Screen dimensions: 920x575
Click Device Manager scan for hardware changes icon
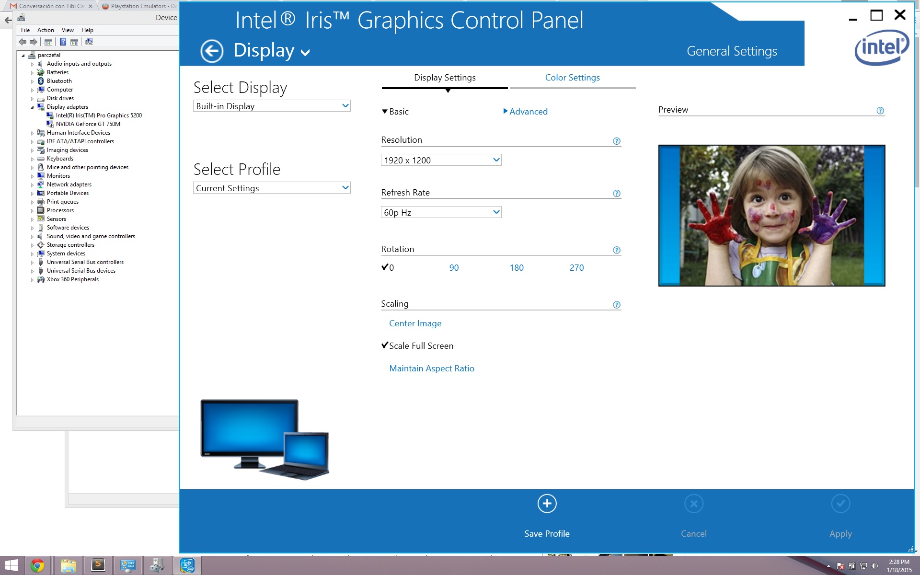point(89,42)
